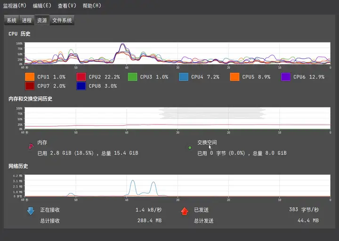Click the CPU8 dark blue swatch
This screenshot has height=241, width=339.
point(81,86)
